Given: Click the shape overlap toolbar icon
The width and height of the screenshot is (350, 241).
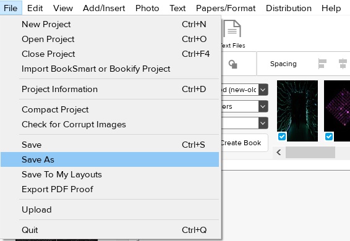Looking at the screenshot, I should point(233,64).
